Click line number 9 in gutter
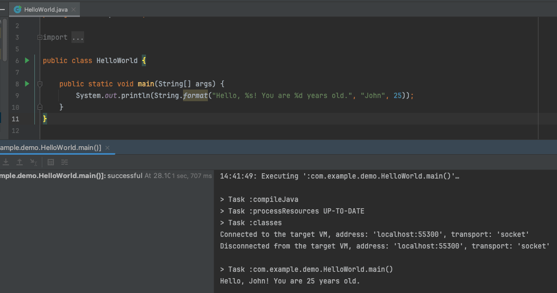 tap(17, 96)
